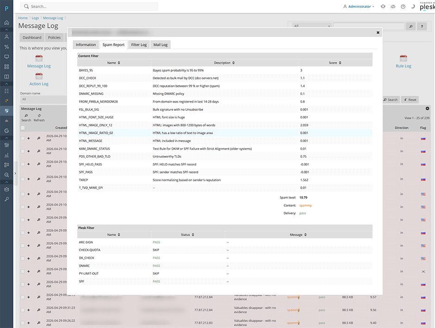
Task: Click the Search tool under Message Log panel
Action: (26, 118)
